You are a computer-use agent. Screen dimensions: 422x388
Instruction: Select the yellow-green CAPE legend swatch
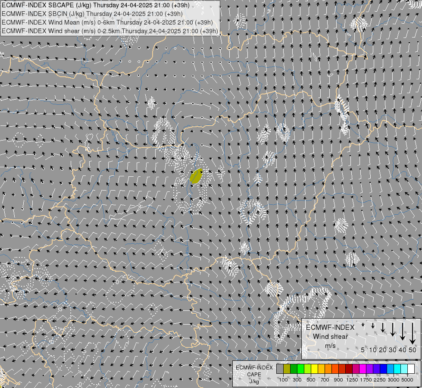(x=308, y=369)
